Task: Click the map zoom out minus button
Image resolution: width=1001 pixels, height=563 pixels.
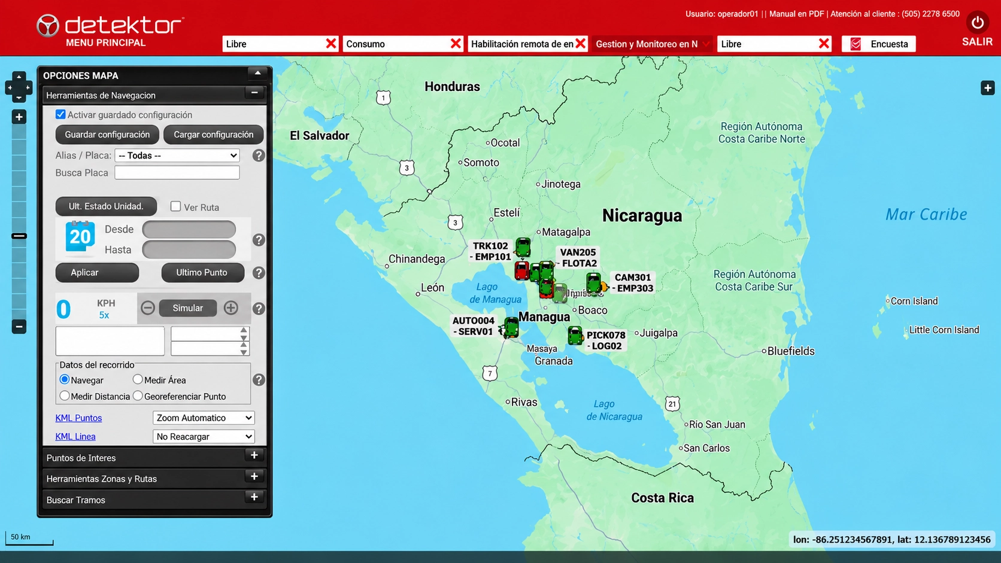Action: pos(19,327)
